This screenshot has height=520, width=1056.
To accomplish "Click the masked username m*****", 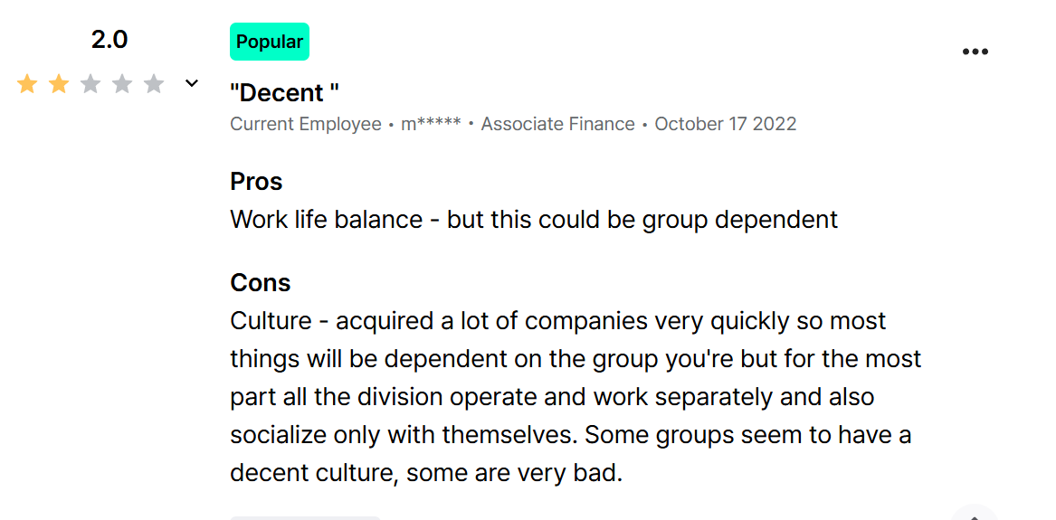I will pos(431,125).
